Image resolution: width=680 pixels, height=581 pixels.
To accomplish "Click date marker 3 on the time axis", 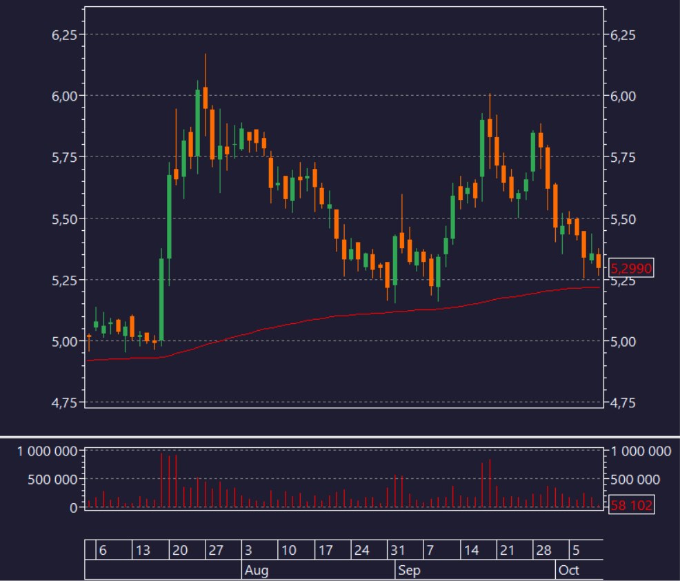I will coord(248,550).
